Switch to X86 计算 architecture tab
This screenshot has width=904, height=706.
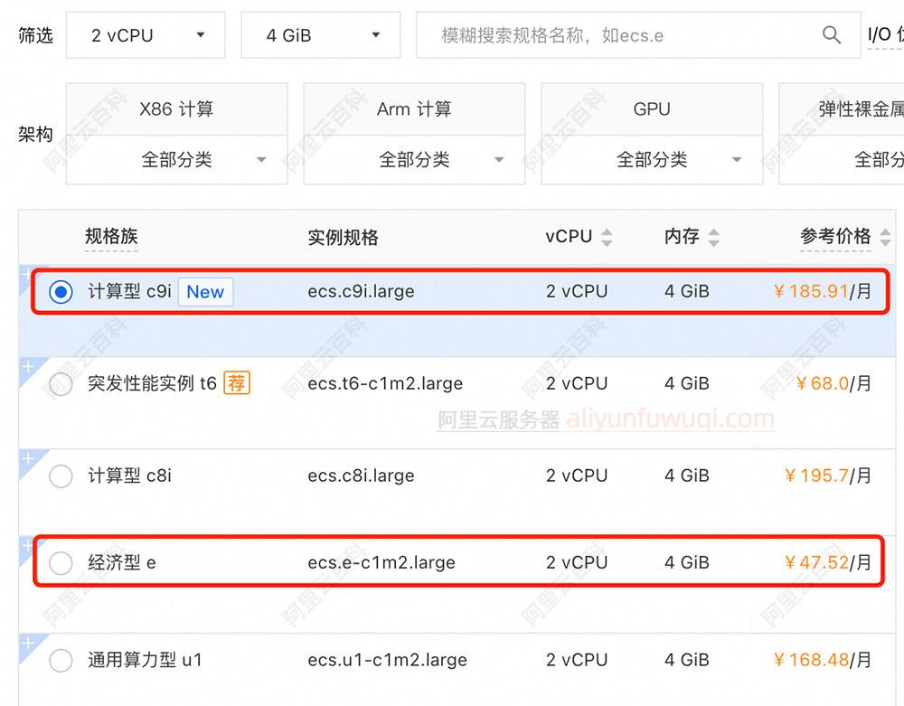coord(177,108)
